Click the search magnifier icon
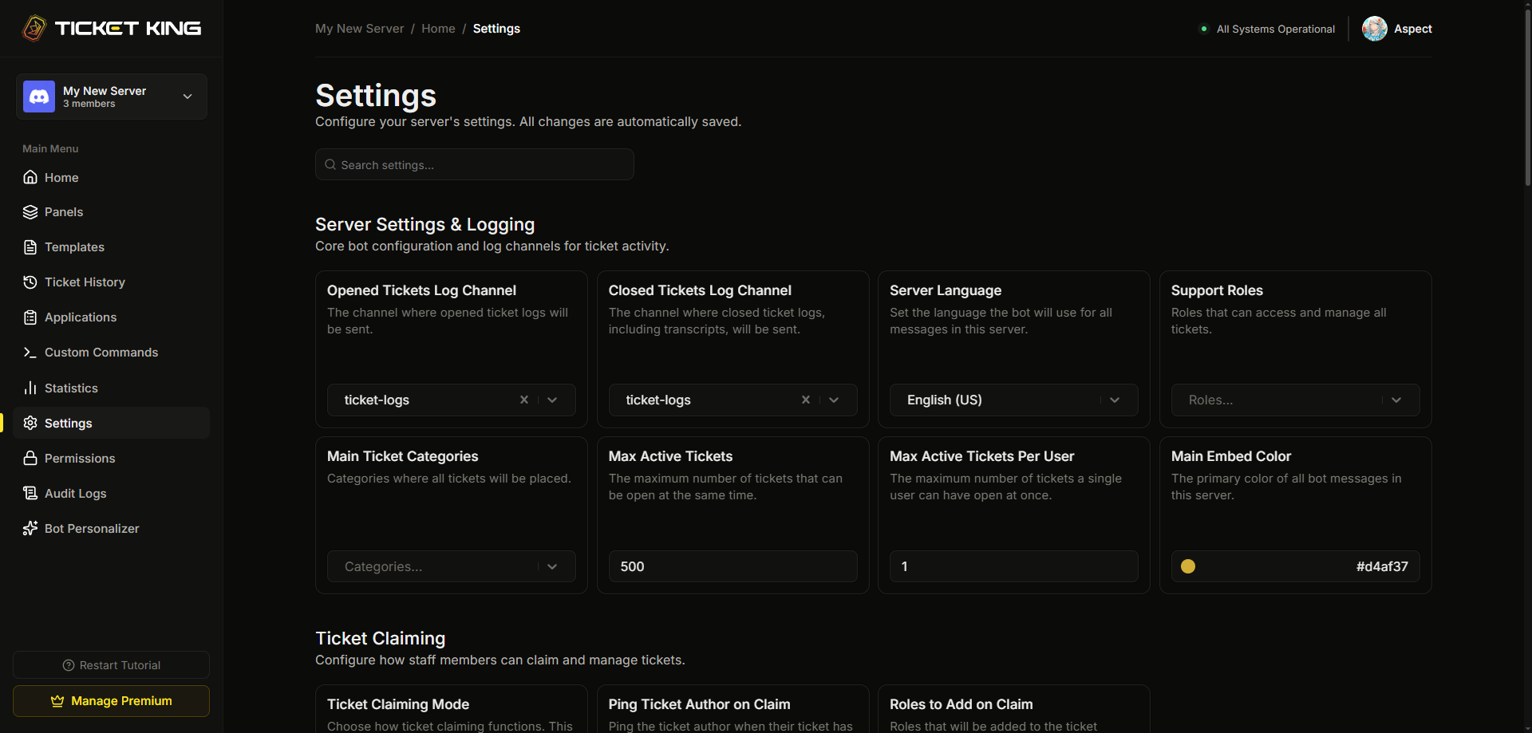The image size is (1532, 733). pos(330,164)
